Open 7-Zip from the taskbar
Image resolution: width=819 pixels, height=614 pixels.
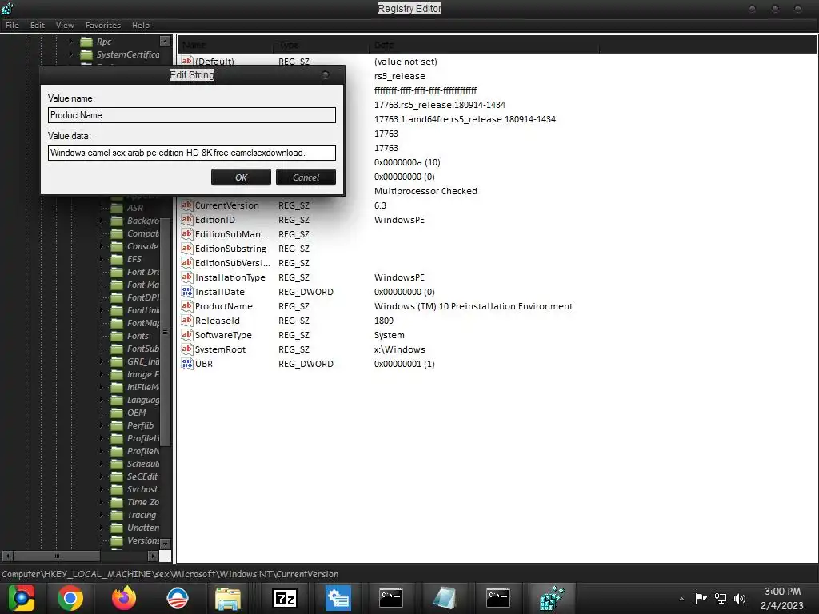pos(285,598)
